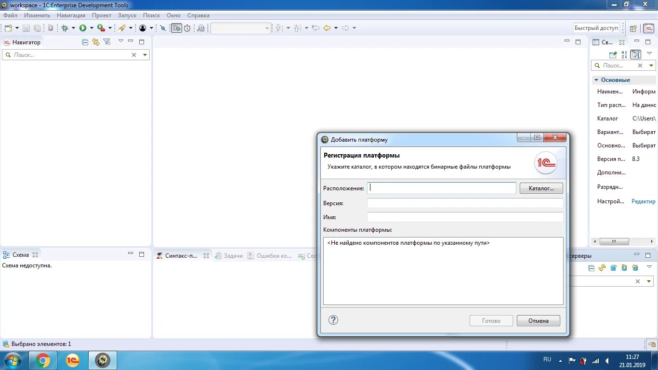Image resolution: width=658 pixels, height=370 pixels.
Task: Open the Изменить menu
Action: [37, 15]
